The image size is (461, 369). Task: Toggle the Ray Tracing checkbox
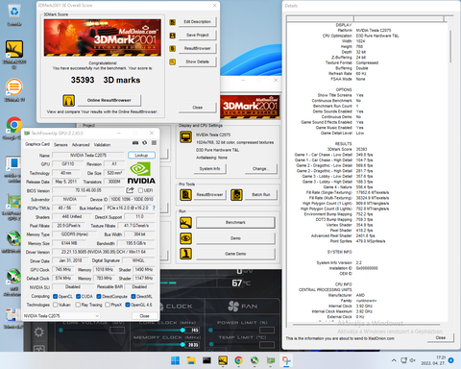click(78, 305)
